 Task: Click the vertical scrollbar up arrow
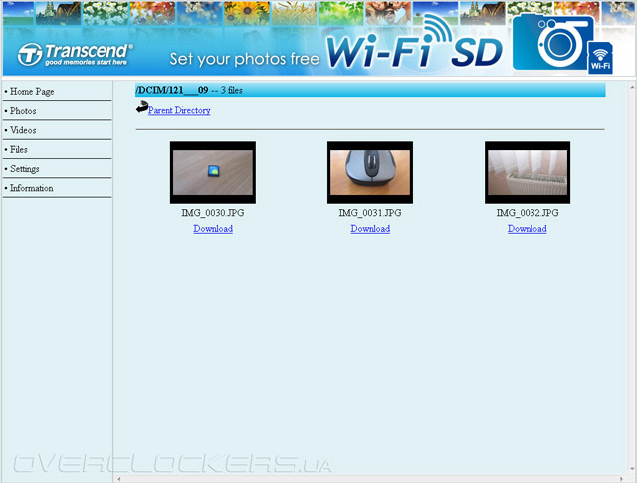632,87
